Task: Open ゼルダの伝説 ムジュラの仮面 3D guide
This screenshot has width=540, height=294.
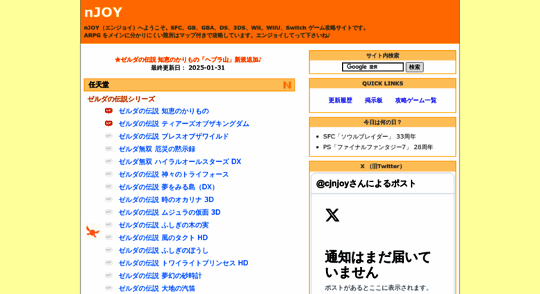Action: [170, 213]
